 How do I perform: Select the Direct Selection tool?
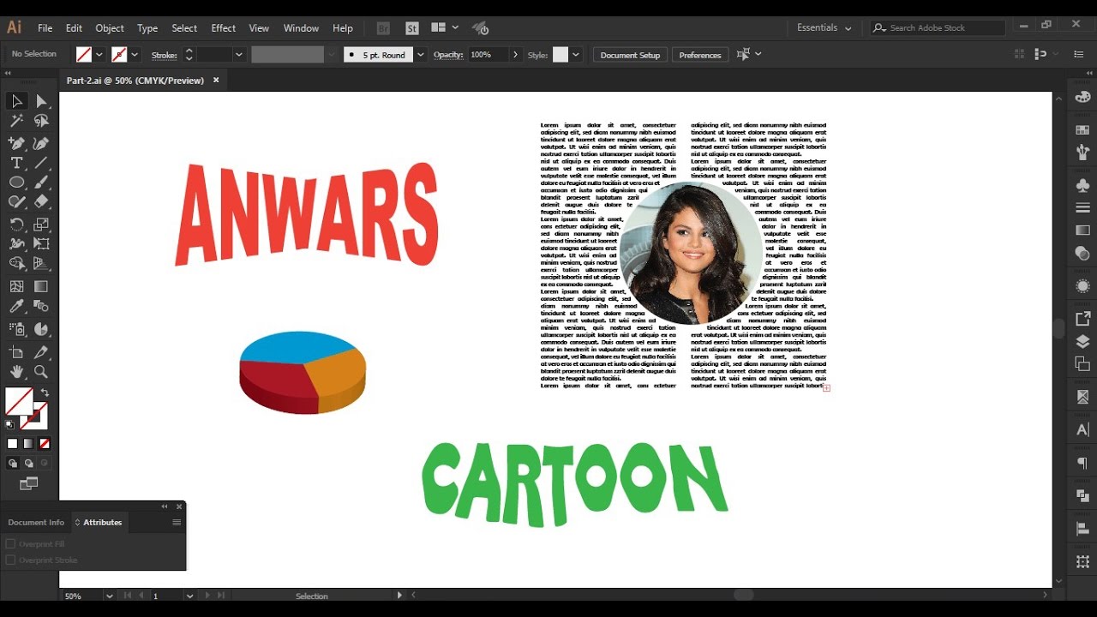41,101
